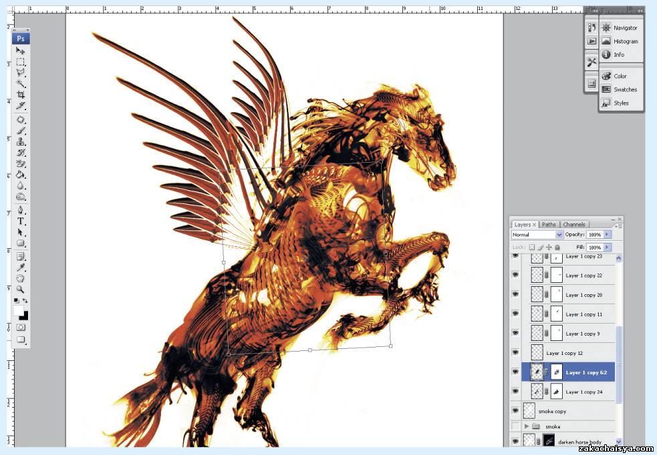657x455 pixels.
Task: Select the Paint Bucket tool
Action: pyautogui.click(x=20, y=174)
